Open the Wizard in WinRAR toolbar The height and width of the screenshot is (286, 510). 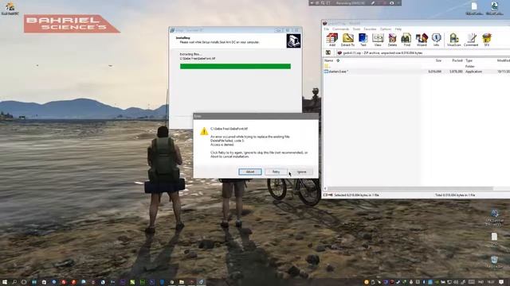[422, 40]
